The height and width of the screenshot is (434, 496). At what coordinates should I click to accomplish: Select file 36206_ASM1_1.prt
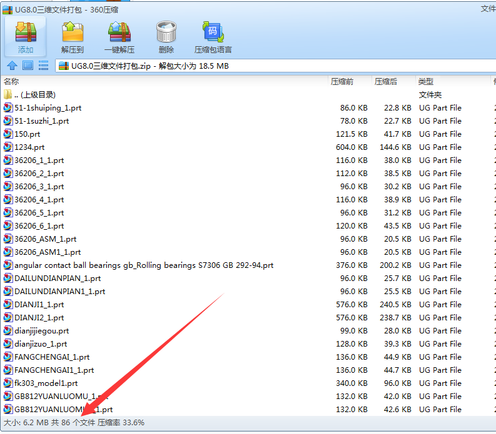click(48, 252)
